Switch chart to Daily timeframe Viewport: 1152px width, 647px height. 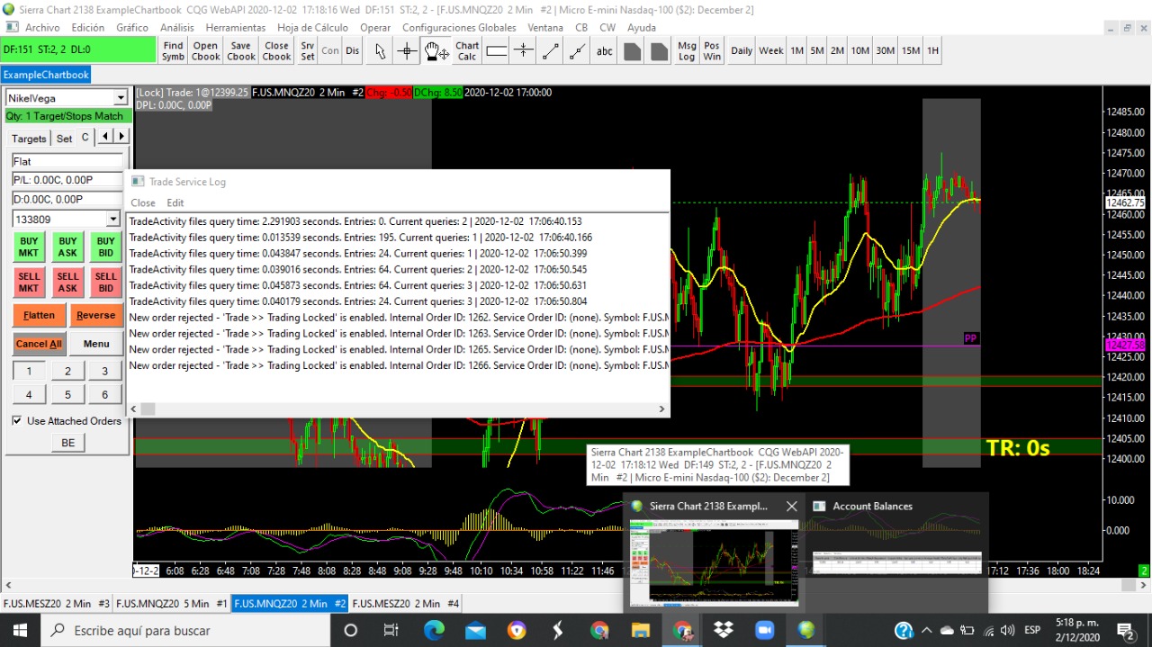[742, 51]
